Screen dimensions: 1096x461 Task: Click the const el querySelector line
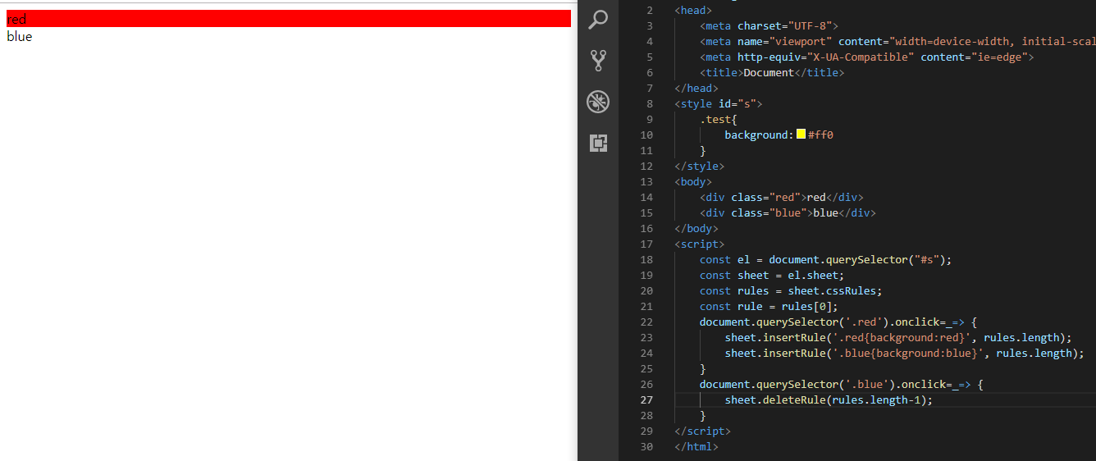pos(825,260)
